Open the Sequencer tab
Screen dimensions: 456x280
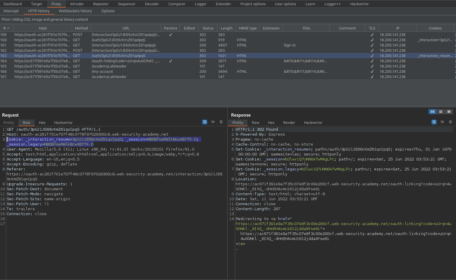point(127,4)
